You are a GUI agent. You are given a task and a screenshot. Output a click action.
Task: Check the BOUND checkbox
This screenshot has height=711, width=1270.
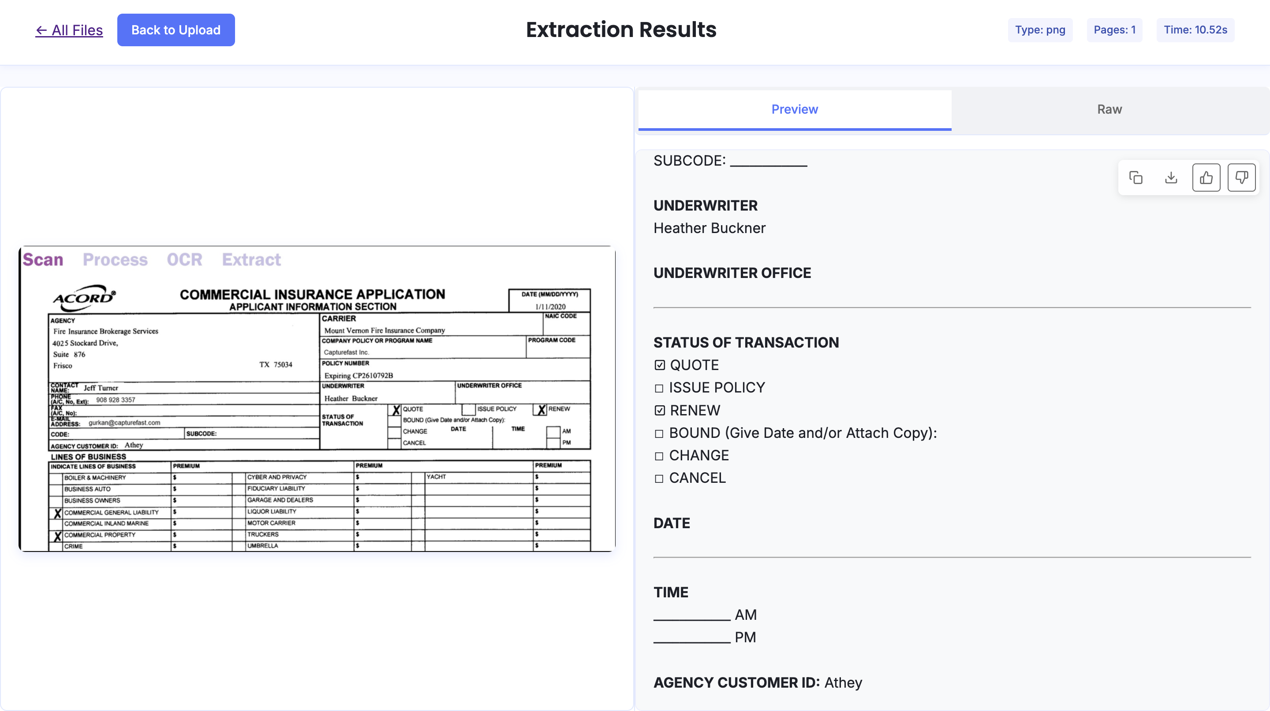tap(659, 432)
